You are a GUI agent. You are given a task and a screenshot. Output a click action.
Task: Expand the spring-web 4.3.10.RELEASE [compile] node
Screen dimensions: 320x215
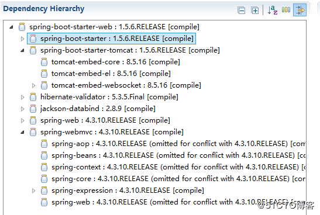tap(22, 120)
